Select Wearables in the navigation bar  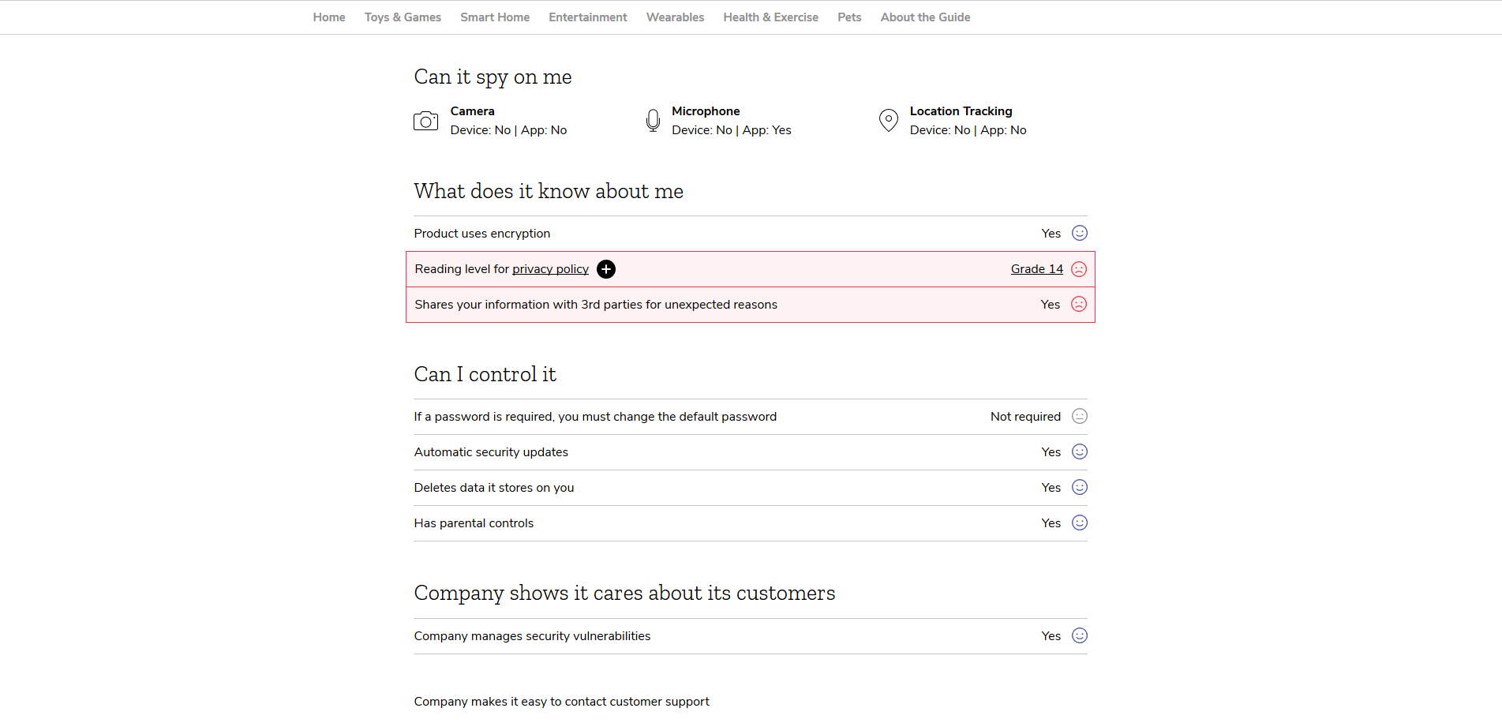(x=675, y=17)
